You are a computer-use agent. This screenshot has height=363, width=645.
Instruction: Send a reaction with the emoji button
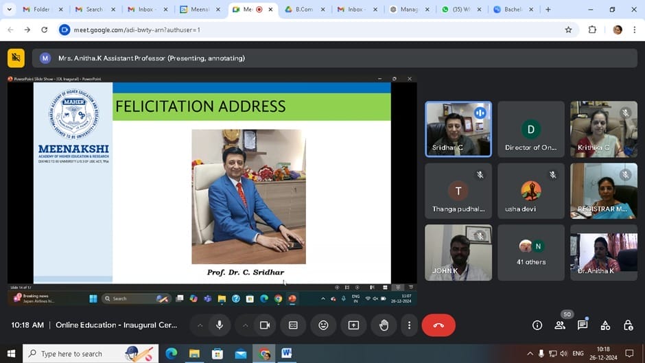click(x=323, y=325)
